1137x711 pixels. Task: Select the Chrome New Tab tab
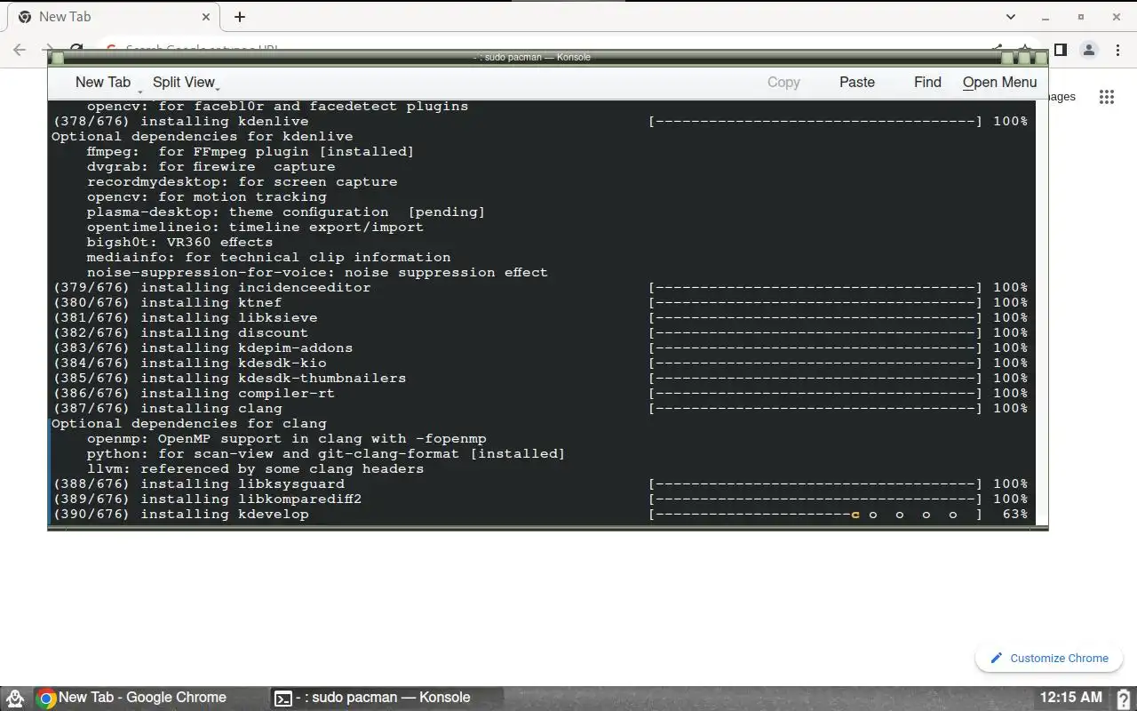click(x=115, y=17)
